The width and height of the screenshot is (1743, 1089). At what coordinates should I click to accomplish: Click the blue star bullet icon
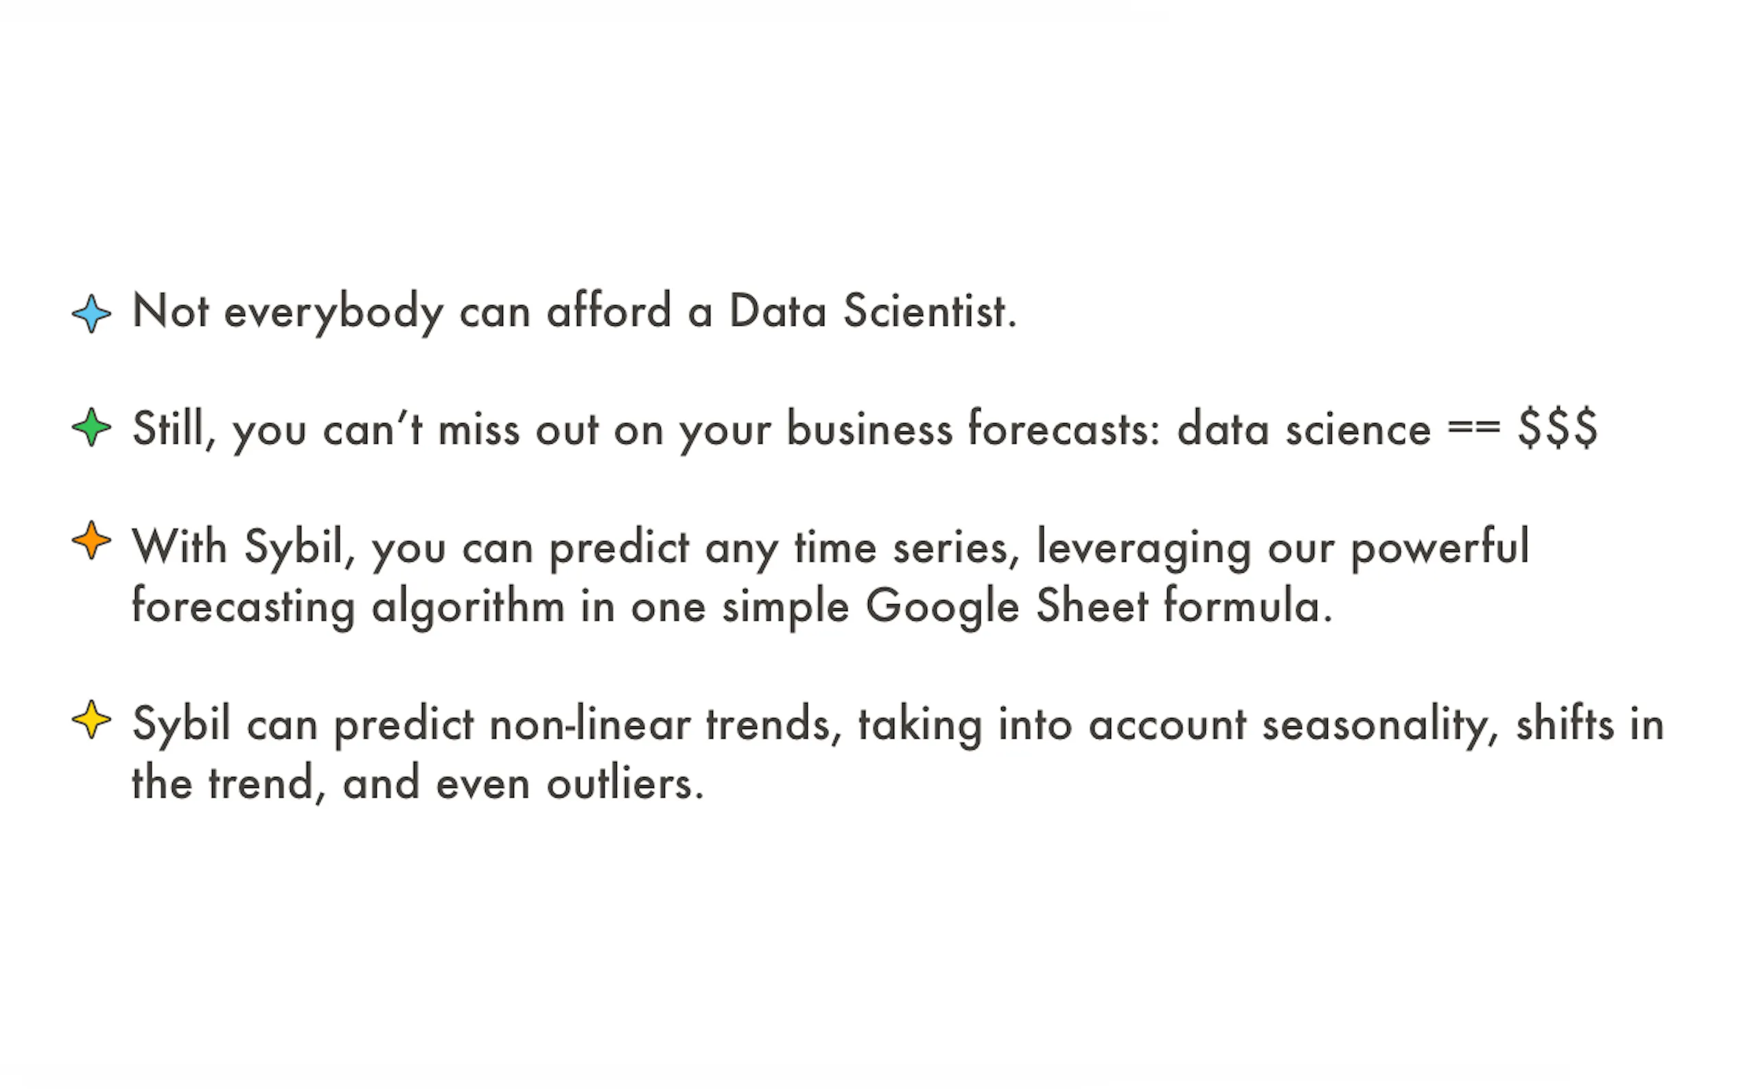tap(91, 313)
